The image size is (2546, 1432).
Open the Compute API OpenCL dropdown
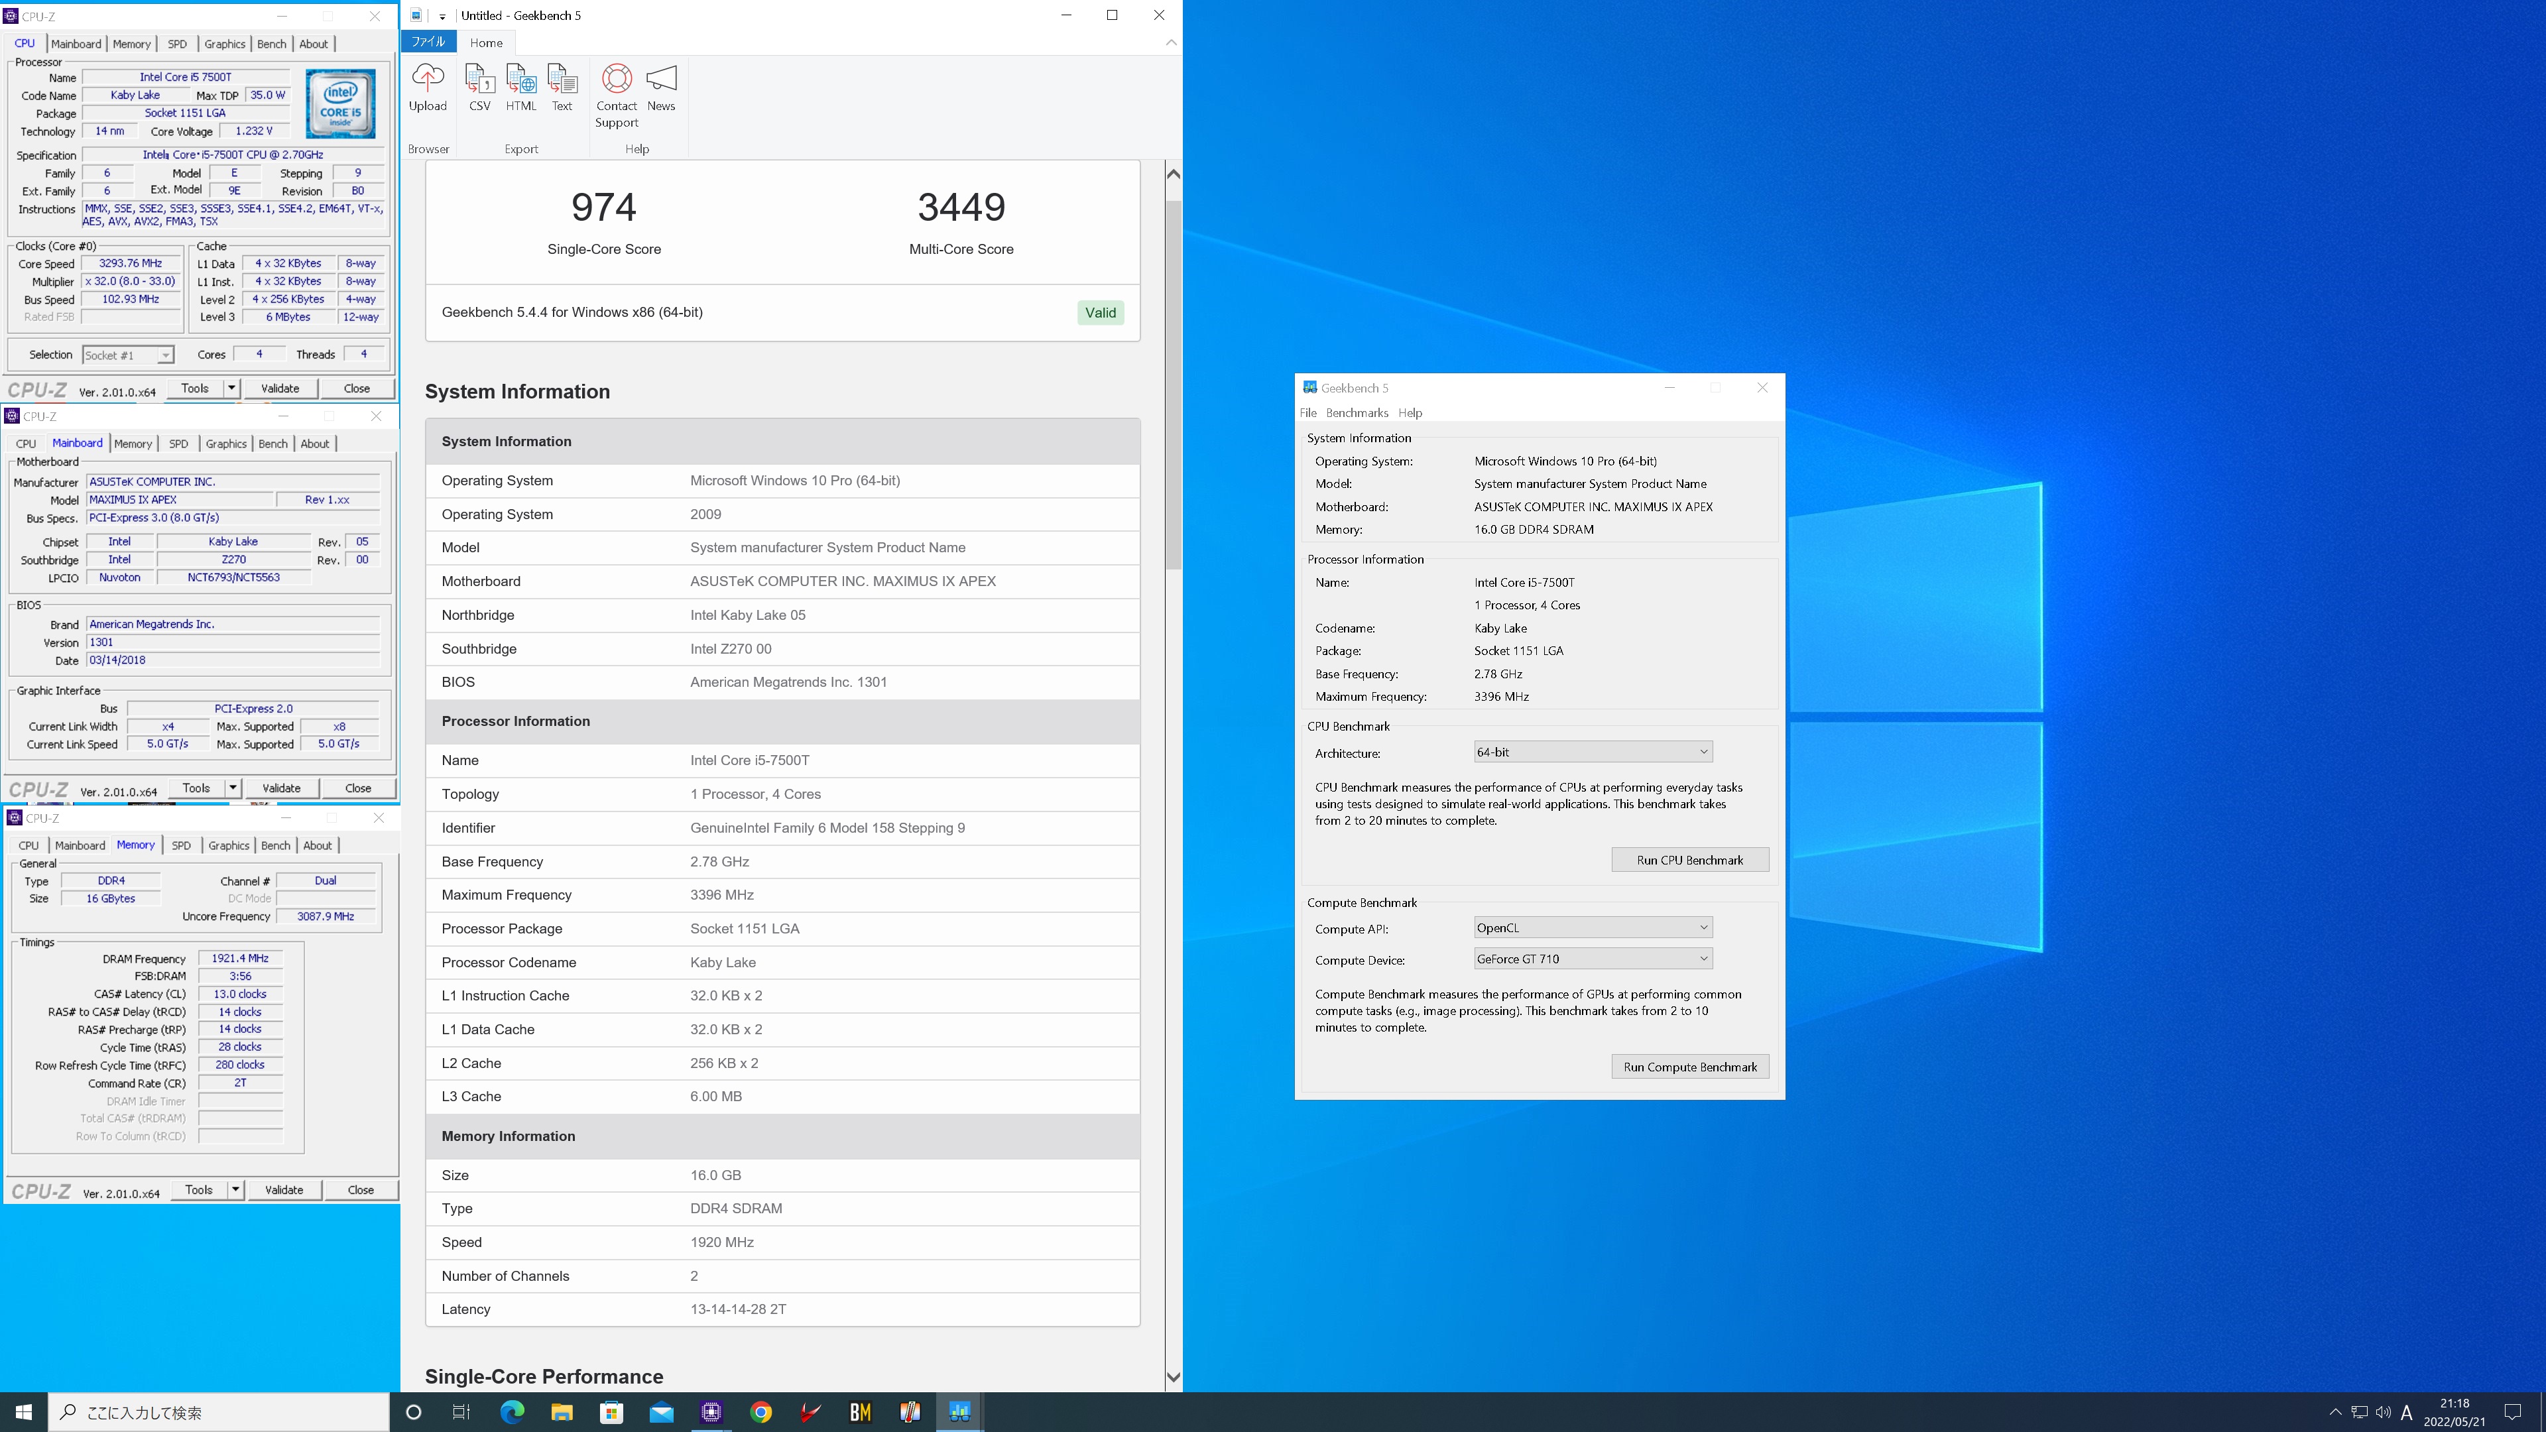(x=1592, y=928)
